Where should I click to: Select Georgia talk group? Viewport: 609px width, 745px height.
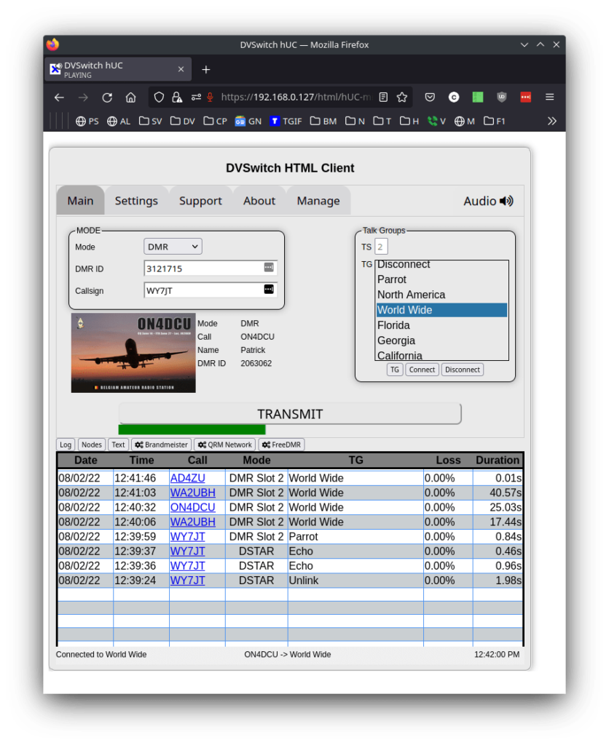442,340
